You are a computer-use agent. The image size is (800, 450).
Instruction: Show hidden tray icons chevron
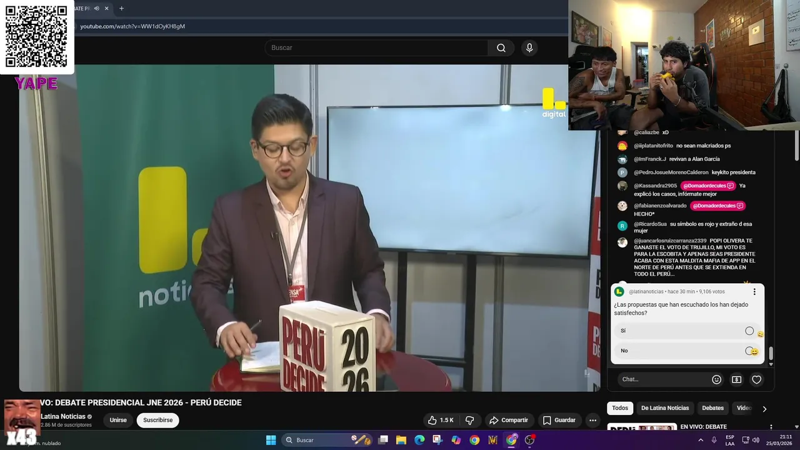(700, 440)
